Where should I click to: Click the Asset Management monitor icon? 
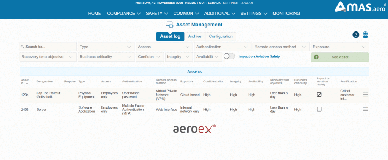tap(170, 25)
